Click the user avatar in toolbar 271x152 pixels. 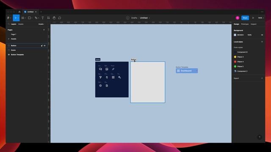(x=238, y=18)
